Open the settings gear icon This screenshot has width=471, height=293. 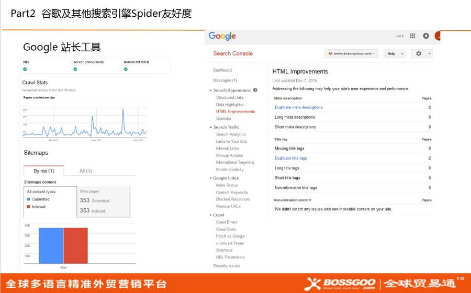pos(419,53)
